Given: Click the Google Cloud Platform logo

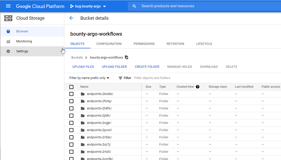Looking at the screenshot, I should (40, 6).
